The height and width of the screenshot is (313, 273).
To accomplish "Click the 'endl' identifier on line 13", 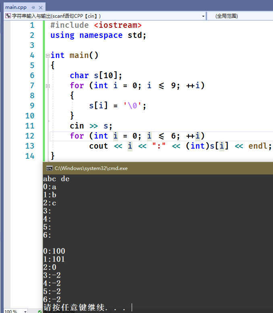I will 258,146.
